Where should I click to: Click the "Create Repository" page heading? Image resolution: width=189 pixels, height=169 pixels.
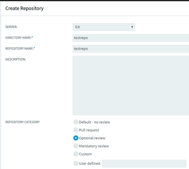click(x=24, y=9)
